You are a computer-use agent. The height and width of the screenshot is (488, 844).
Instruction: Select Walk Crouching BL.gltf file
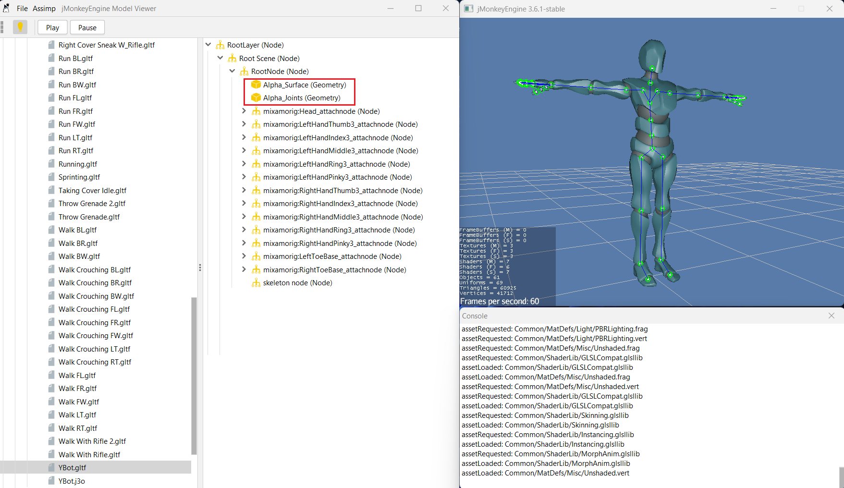coord(95,269)
